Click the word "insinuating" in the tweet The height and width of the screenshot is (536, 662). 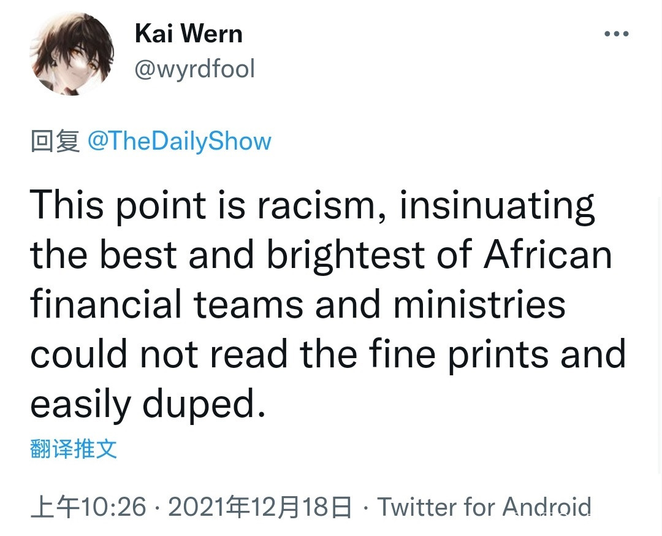(497, 205)
